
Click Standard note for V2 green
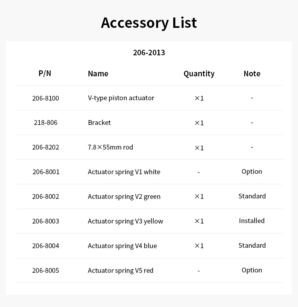[252, 196]
